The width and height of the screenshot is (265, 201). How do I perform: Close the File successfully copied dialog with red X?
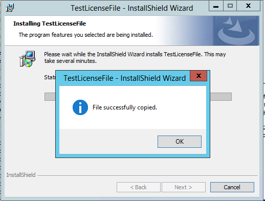pos(198,76)
